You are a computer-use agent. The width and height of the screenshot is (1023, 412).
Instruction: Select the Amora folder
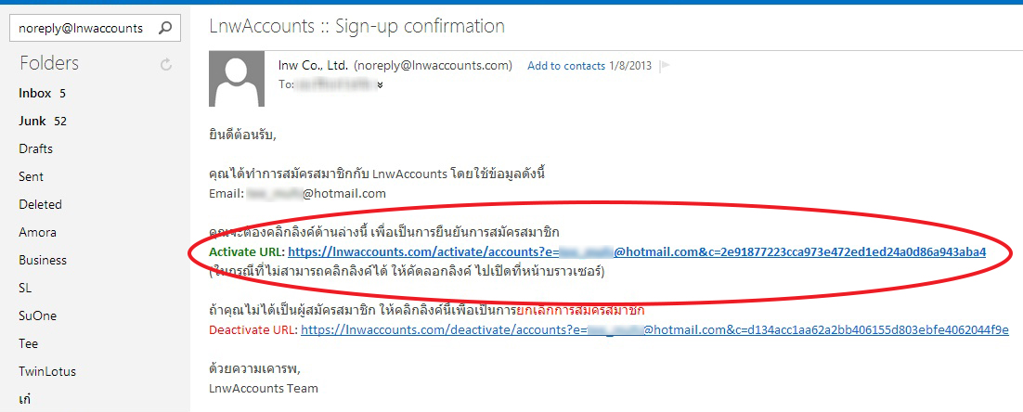37,232
